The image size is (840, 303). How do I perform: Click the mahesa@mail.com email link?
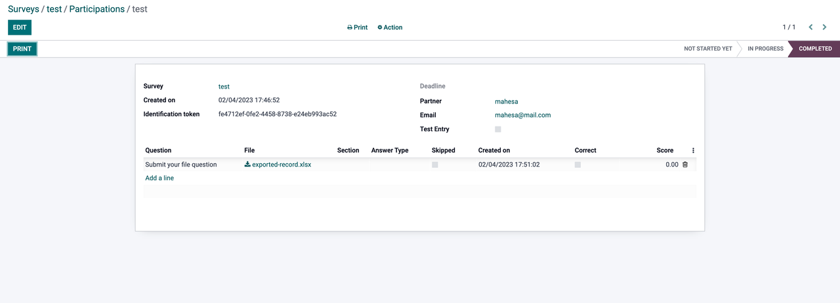[522, 115]
